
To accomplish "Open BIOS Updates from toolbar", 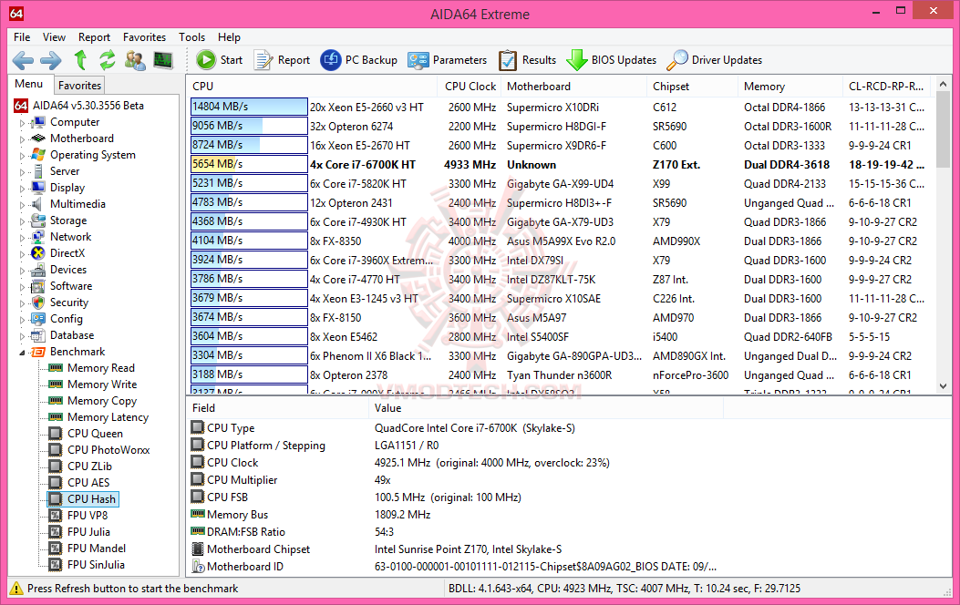I will coord(611,60).
